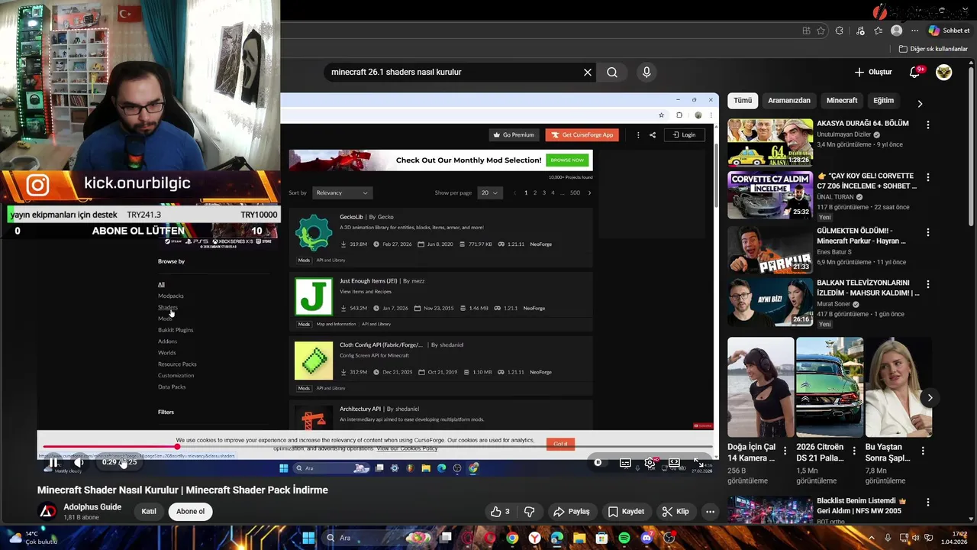Share the video via Paylaş
This screenshot has height=550, width=977.
[x=572, y=512]
